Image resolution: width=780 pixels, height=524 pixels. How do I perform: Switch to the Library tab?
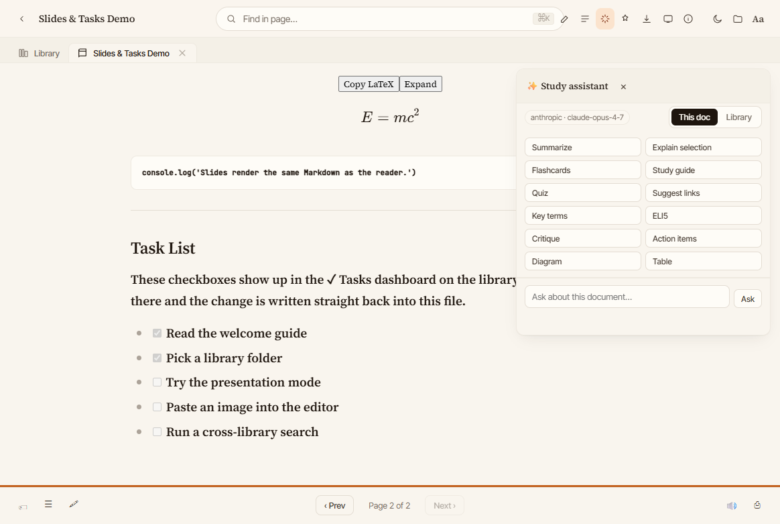coord(40,53)
